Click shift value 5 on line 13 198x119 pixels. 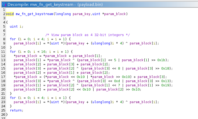click(x=115, y=60)
